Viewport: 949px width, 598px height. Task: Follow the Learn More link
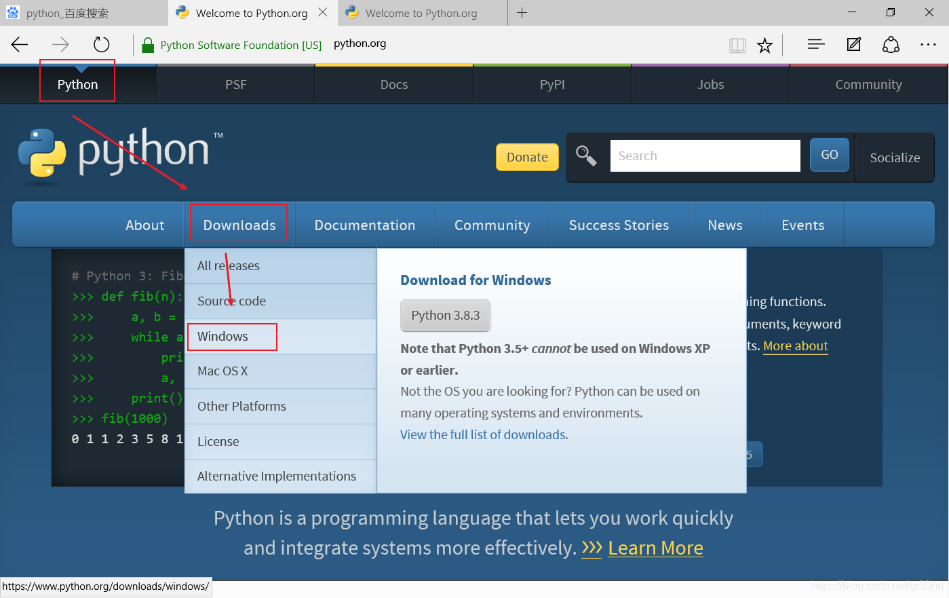coord(655,548)
